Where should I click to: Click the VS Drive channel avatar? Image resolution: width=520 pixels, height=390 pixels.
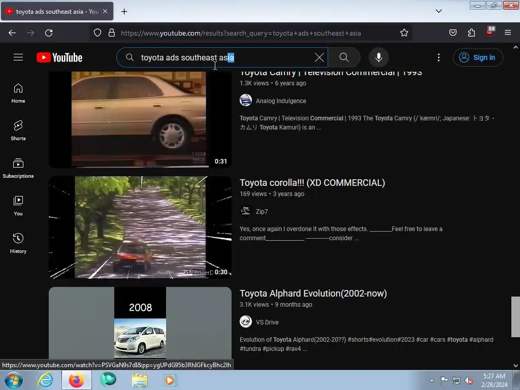[x=246, y=321]
